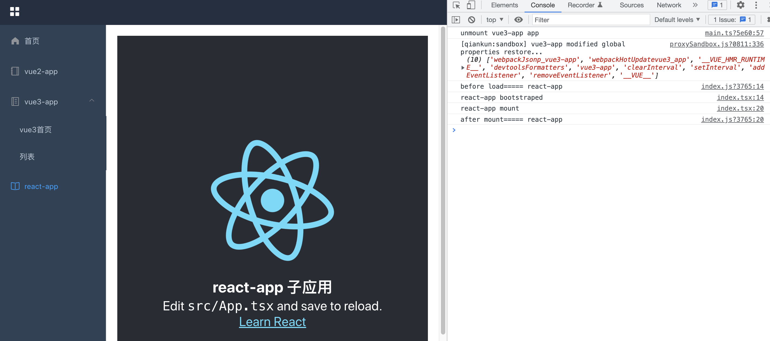Screen dimensions: 770x341
Task: Open index.tsx:20 source link
Action: tap(740, 109)
